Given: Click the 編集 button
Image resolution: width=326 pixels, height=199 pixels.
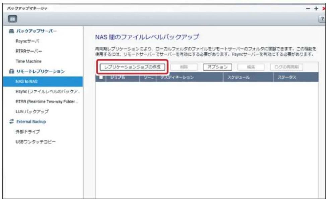Looking at the screenshot, I should click(x=251, y=67).
